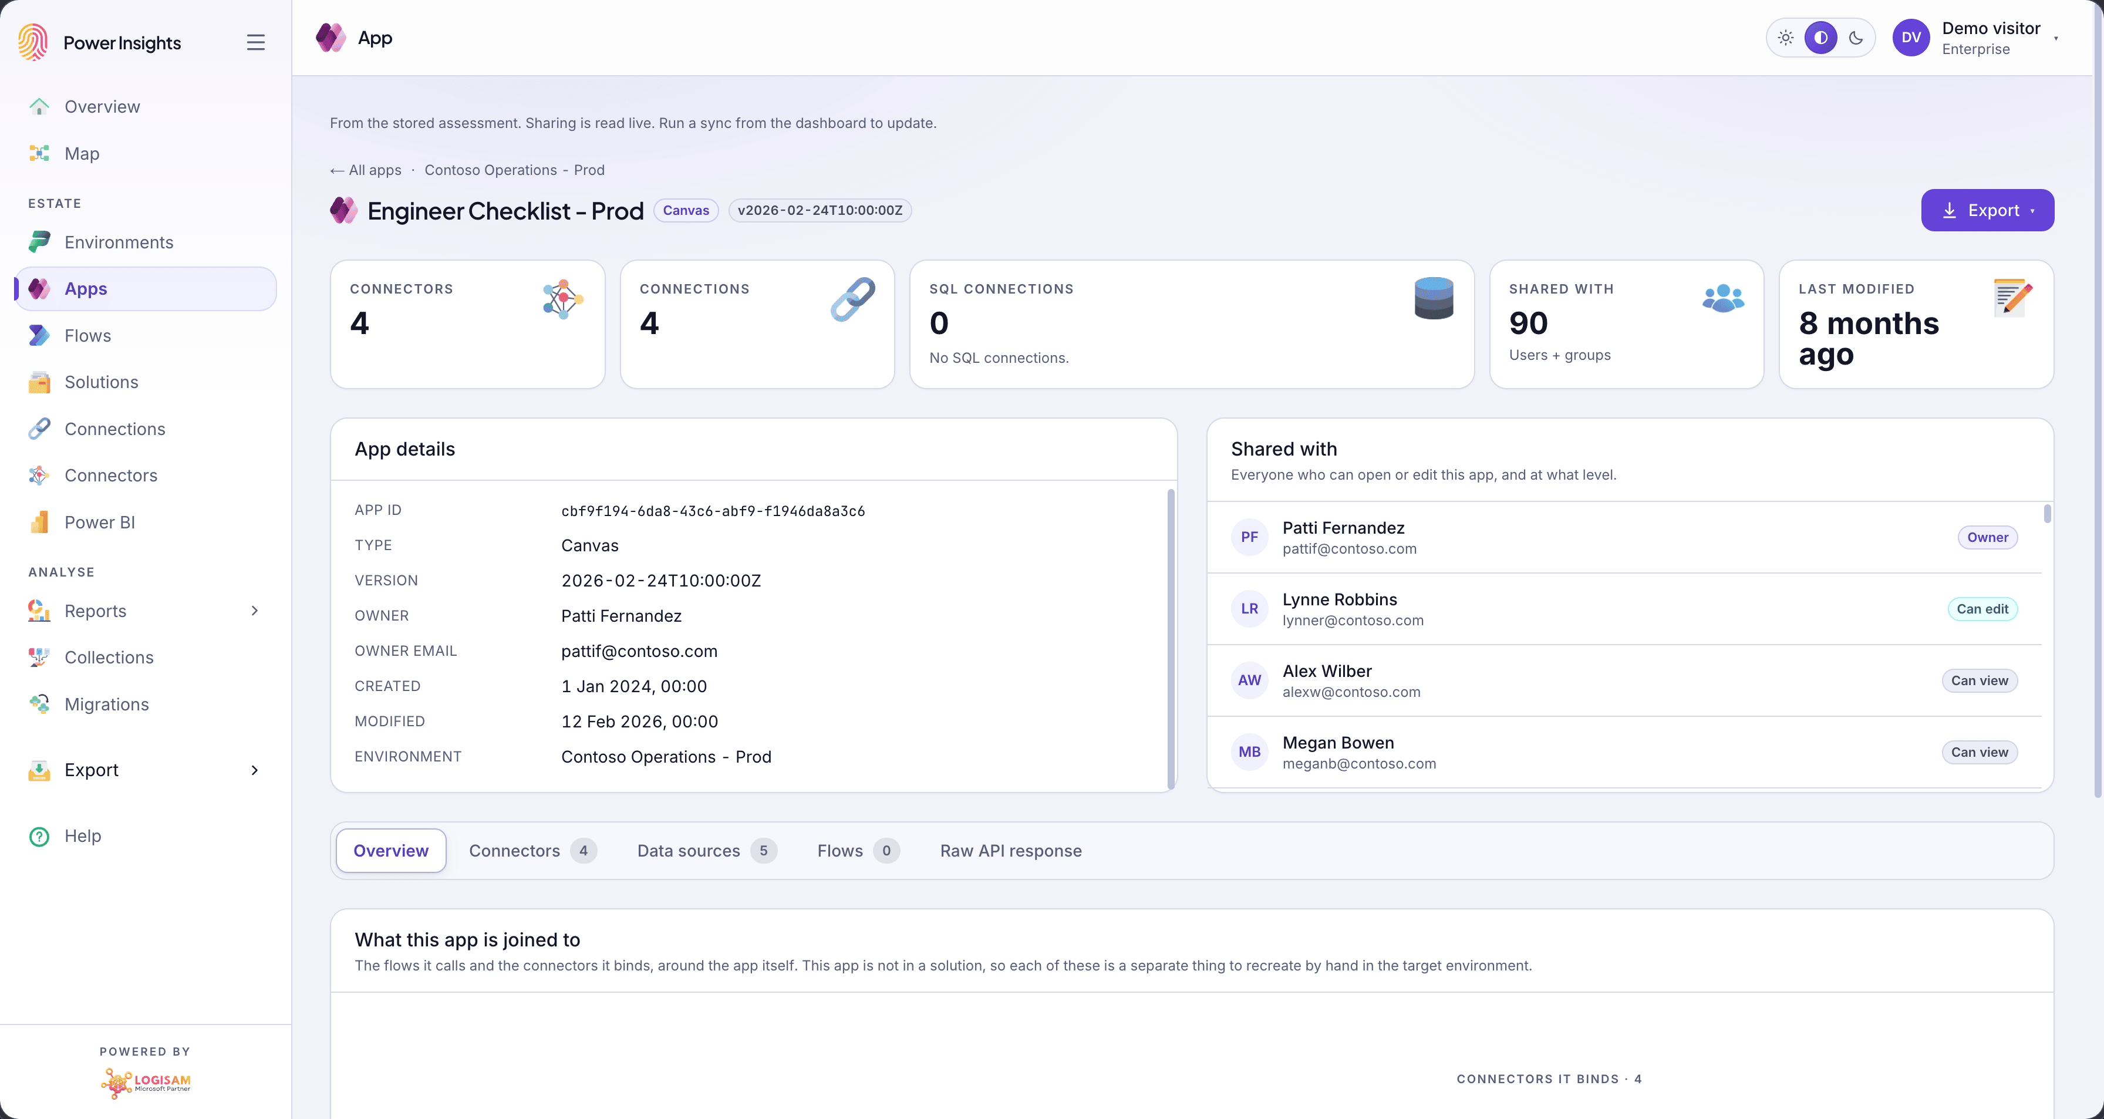Collapse sidebar with hamburger menu icon
This screenshot has width=2104, height=1119.
click(x=255, y=42)
